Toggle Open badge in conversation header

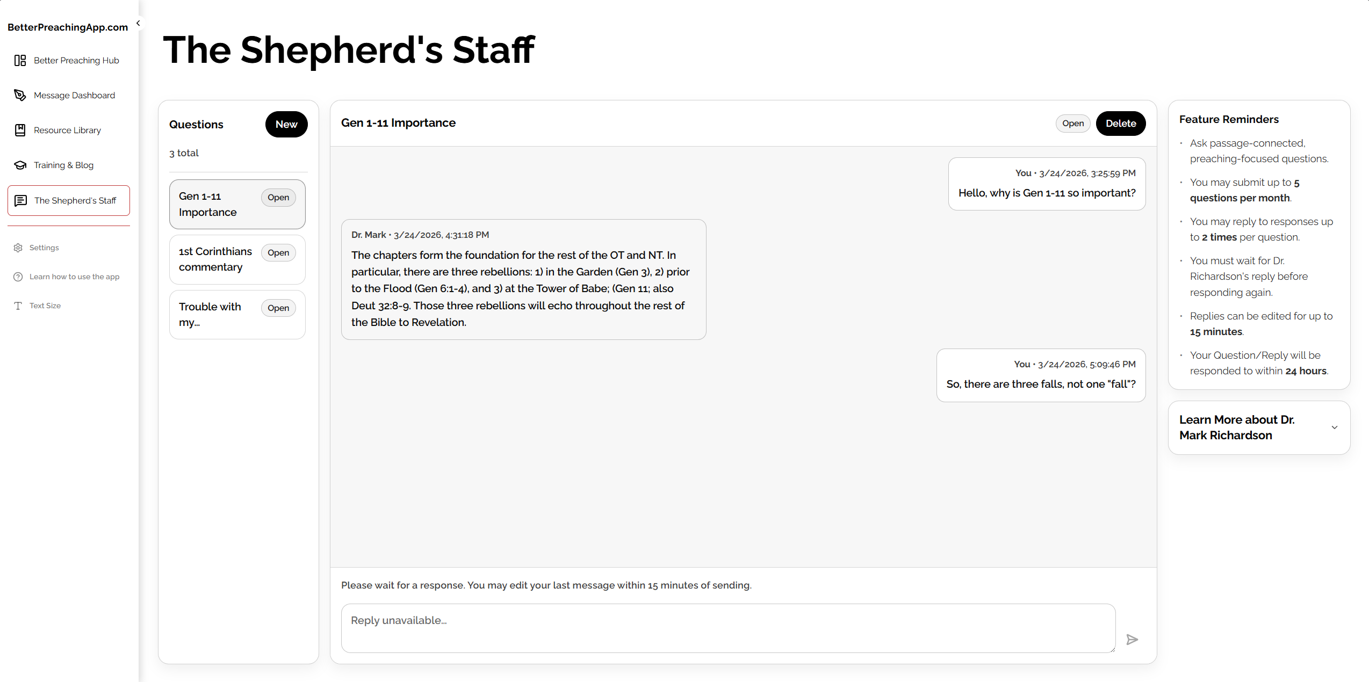[x=1073, y=123]
